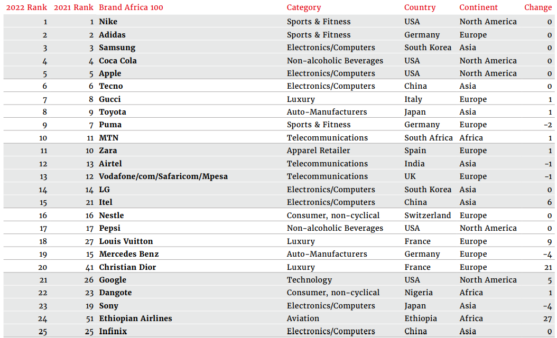Select the "Brand Africa 100" column header

131,7
